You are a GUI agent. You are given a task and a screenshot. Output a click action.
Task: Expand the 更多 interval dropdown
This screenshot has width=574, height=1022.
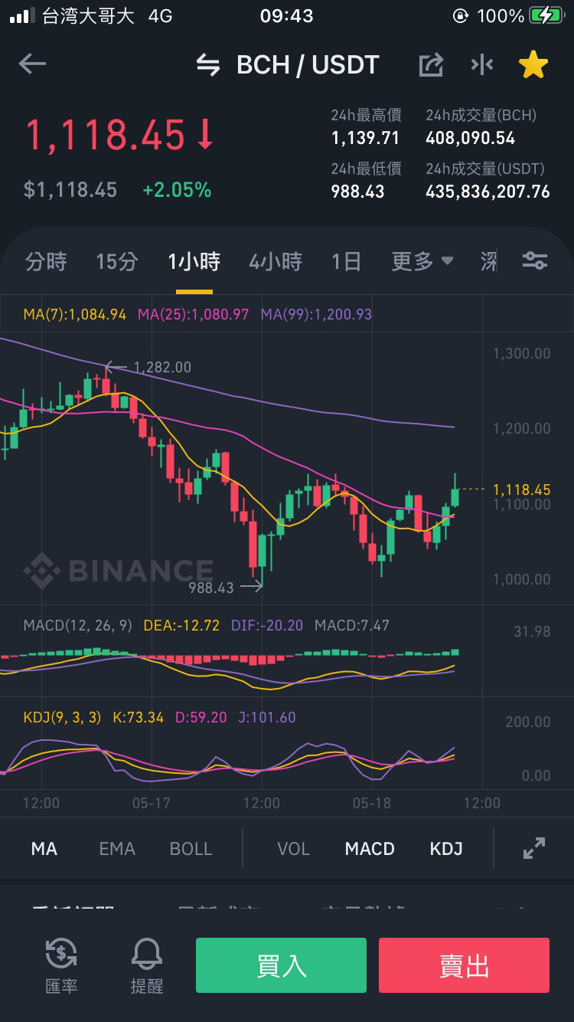point(422,261)
